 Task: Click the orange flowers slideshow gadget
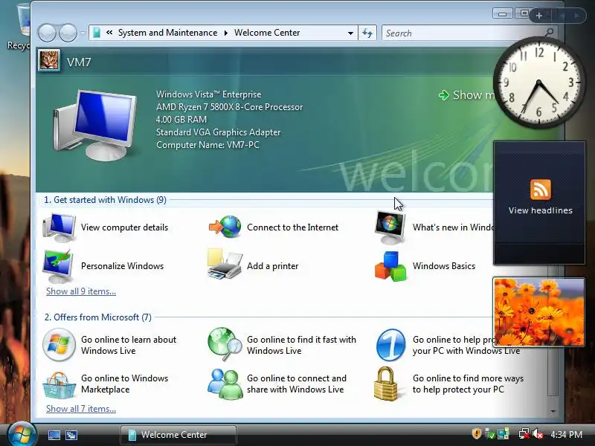(x=538, y=311)
